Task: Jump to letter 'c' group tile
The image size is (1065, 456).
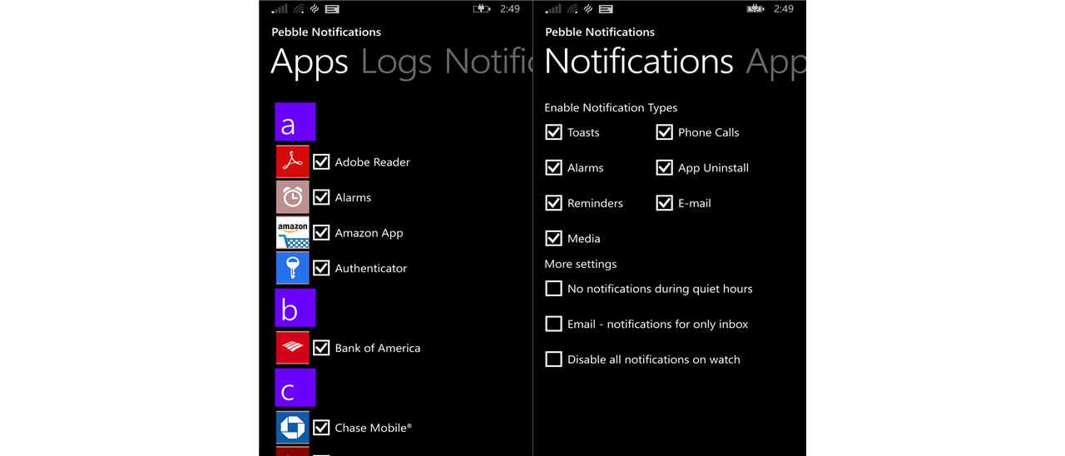Action: coord(295,388)
